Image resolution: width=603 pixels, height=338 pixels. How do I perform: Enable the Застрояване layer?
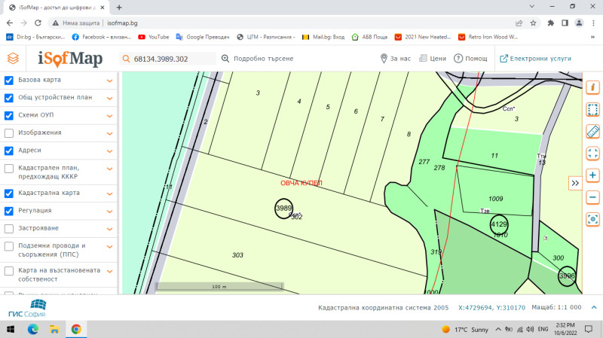coord(9,229)
